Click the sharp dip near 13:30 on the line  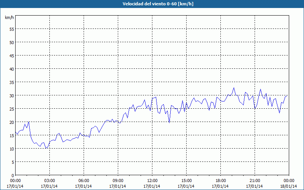[169, 123]
